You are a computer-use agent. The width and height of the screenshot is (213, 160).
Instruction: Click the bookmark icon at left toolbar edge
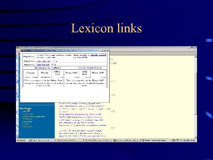[x=19, y=53]
